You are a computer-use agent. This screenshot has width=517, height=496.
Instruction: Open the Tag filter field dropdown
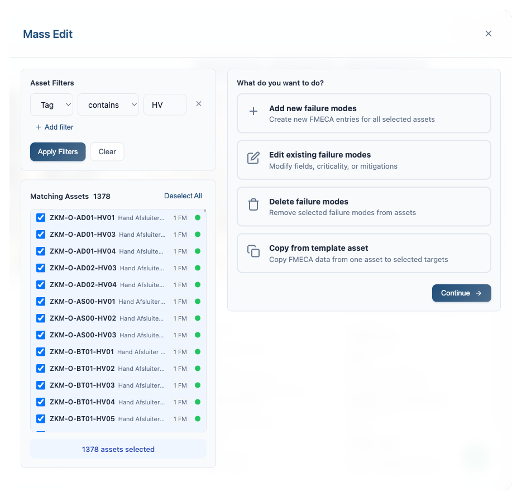coord(51,104)
